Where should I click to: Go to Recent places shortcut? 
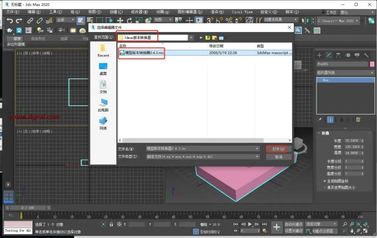(103, 51)
